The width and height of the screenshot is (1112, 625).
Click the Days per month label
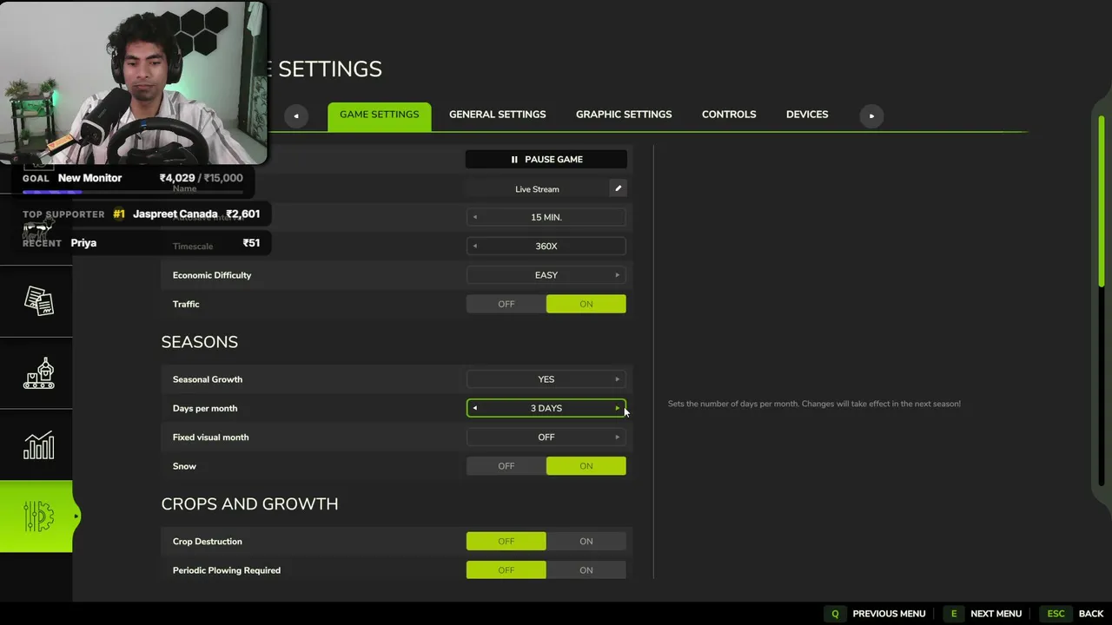tap(205, 408)
